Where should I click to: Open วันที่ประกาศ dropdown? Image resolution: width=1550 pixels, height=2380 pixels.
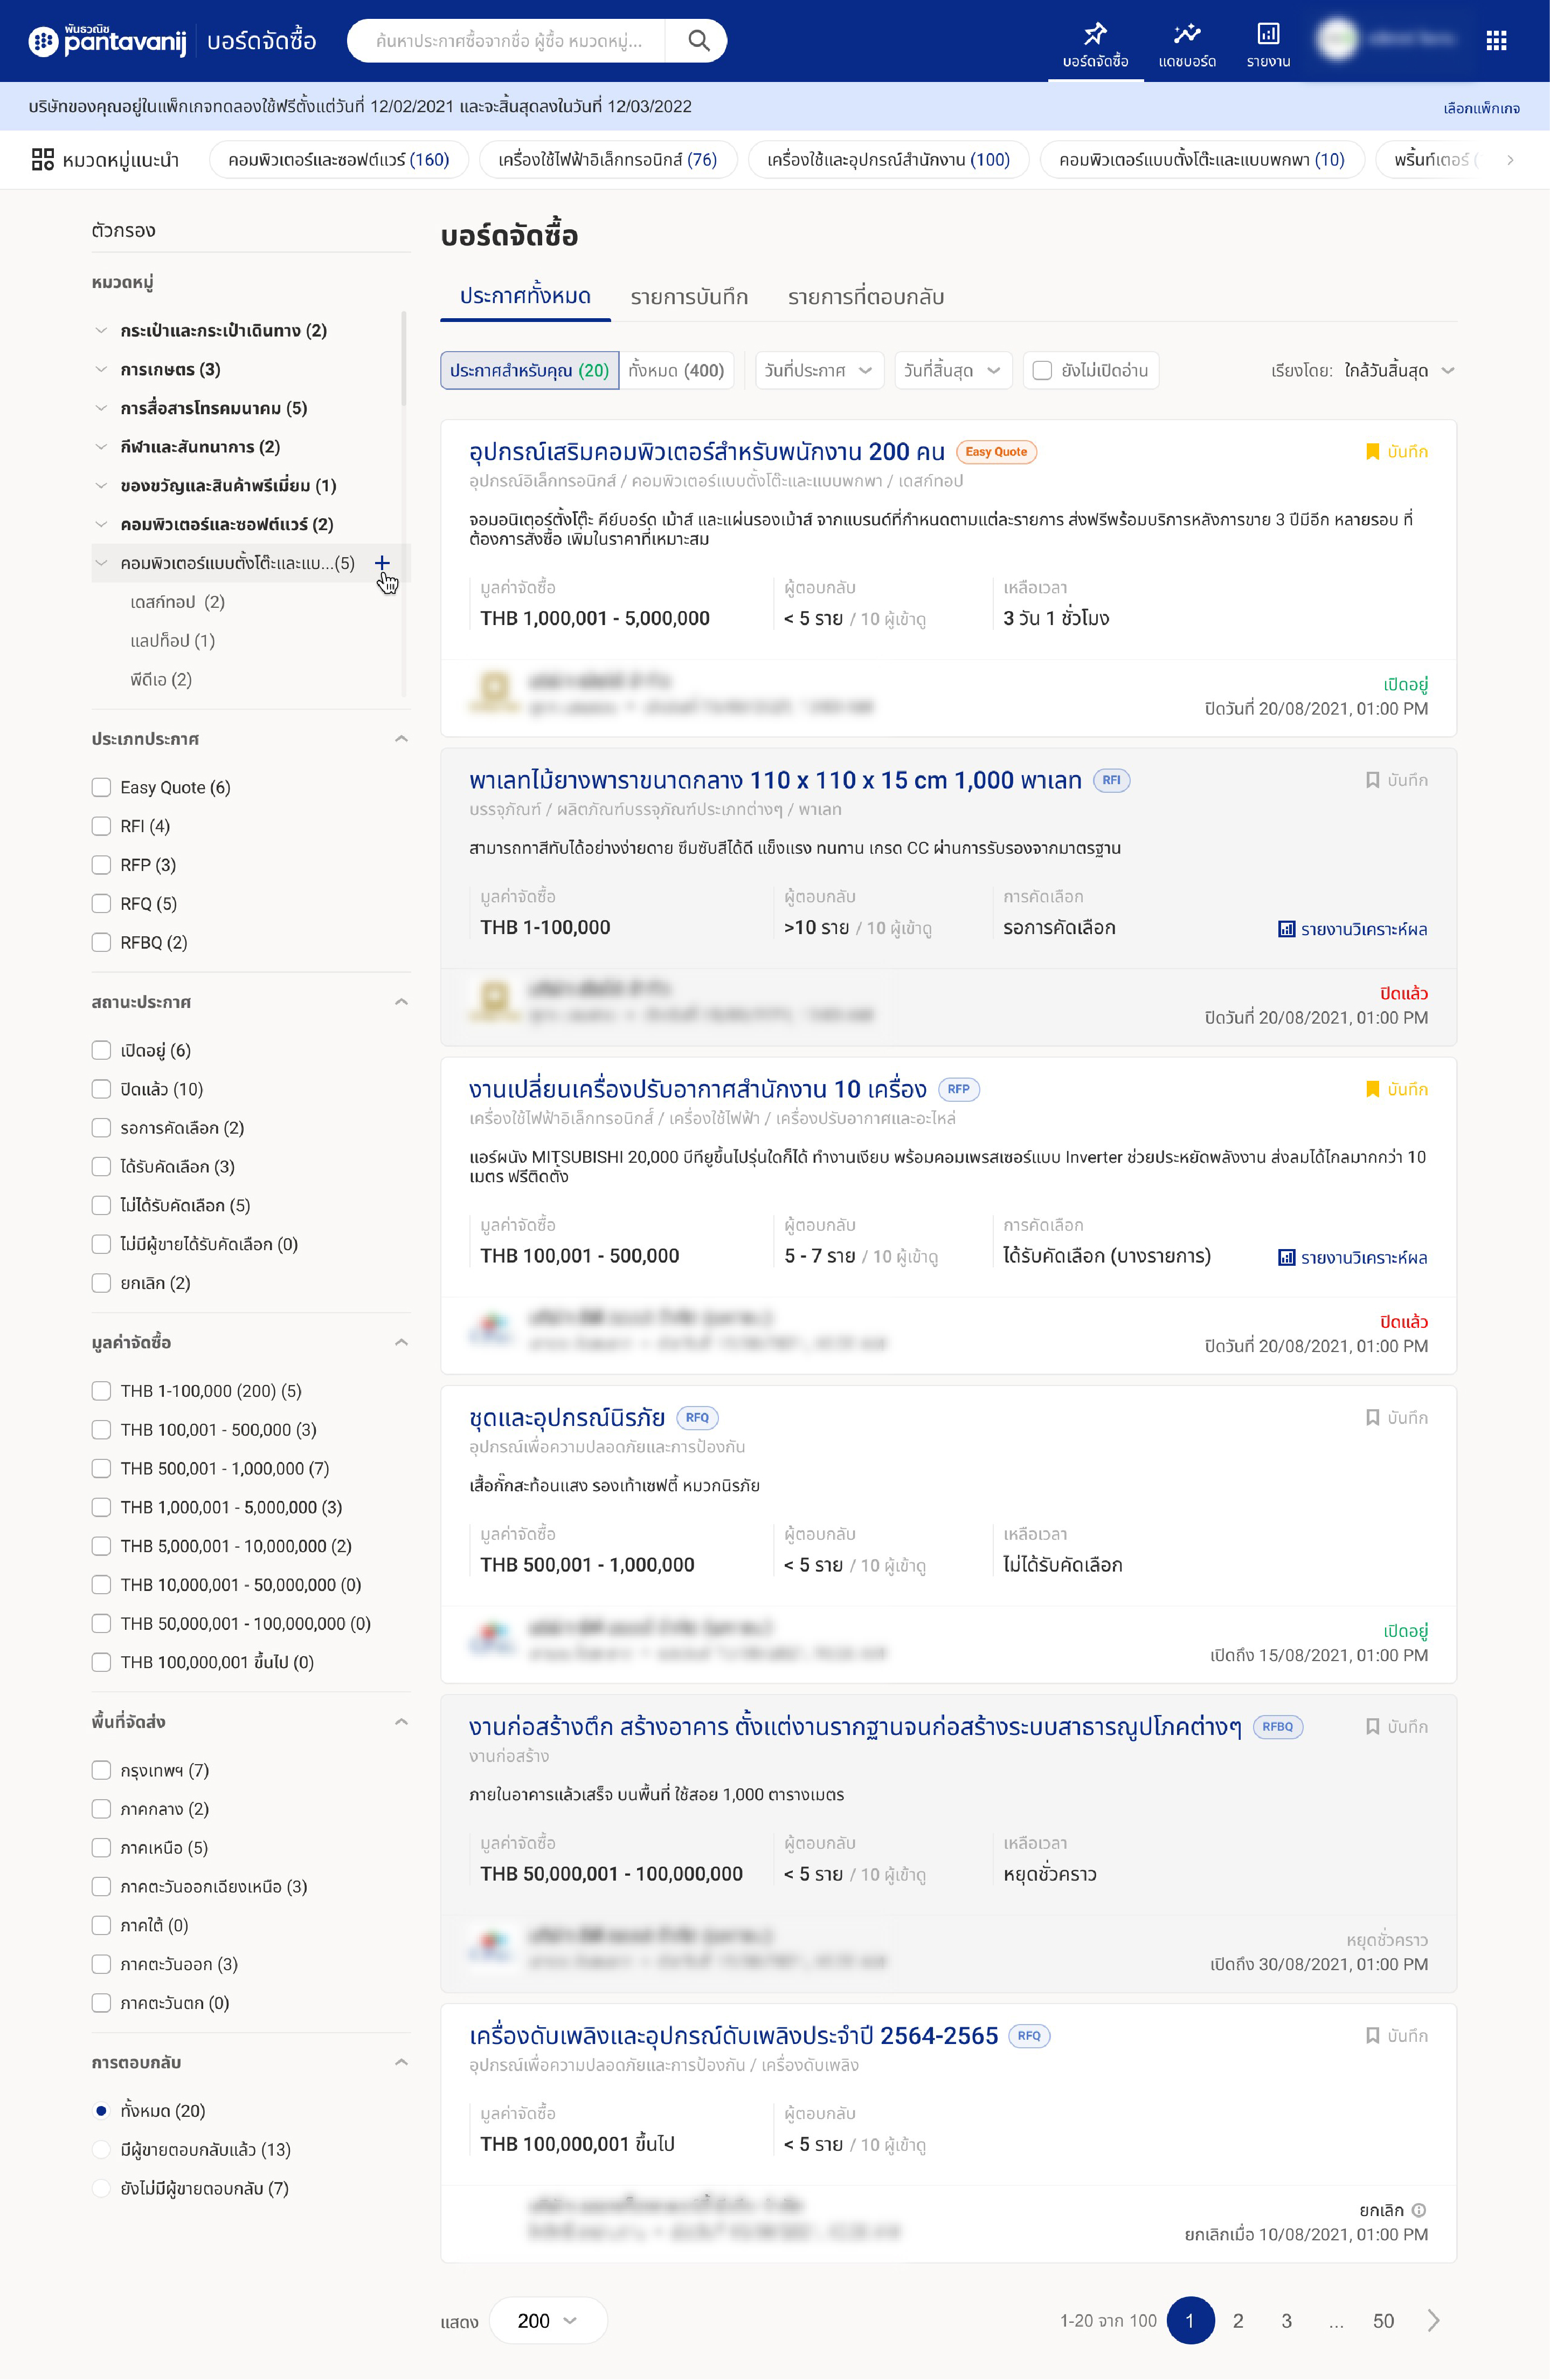tap(819, 370)
